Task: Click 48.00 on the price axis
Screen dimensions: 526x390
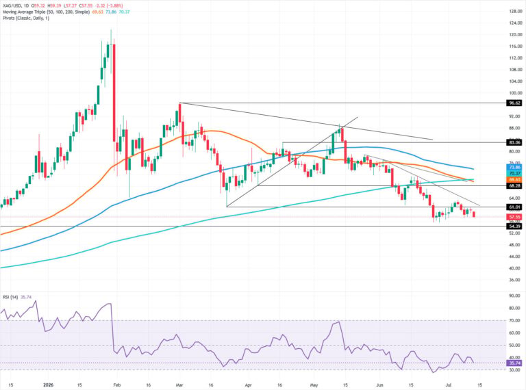Action: pyautogui.click(x=515, y=245)
